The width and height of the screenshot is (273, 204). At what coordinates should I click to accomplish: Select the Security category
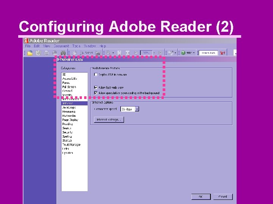point(74,132)
